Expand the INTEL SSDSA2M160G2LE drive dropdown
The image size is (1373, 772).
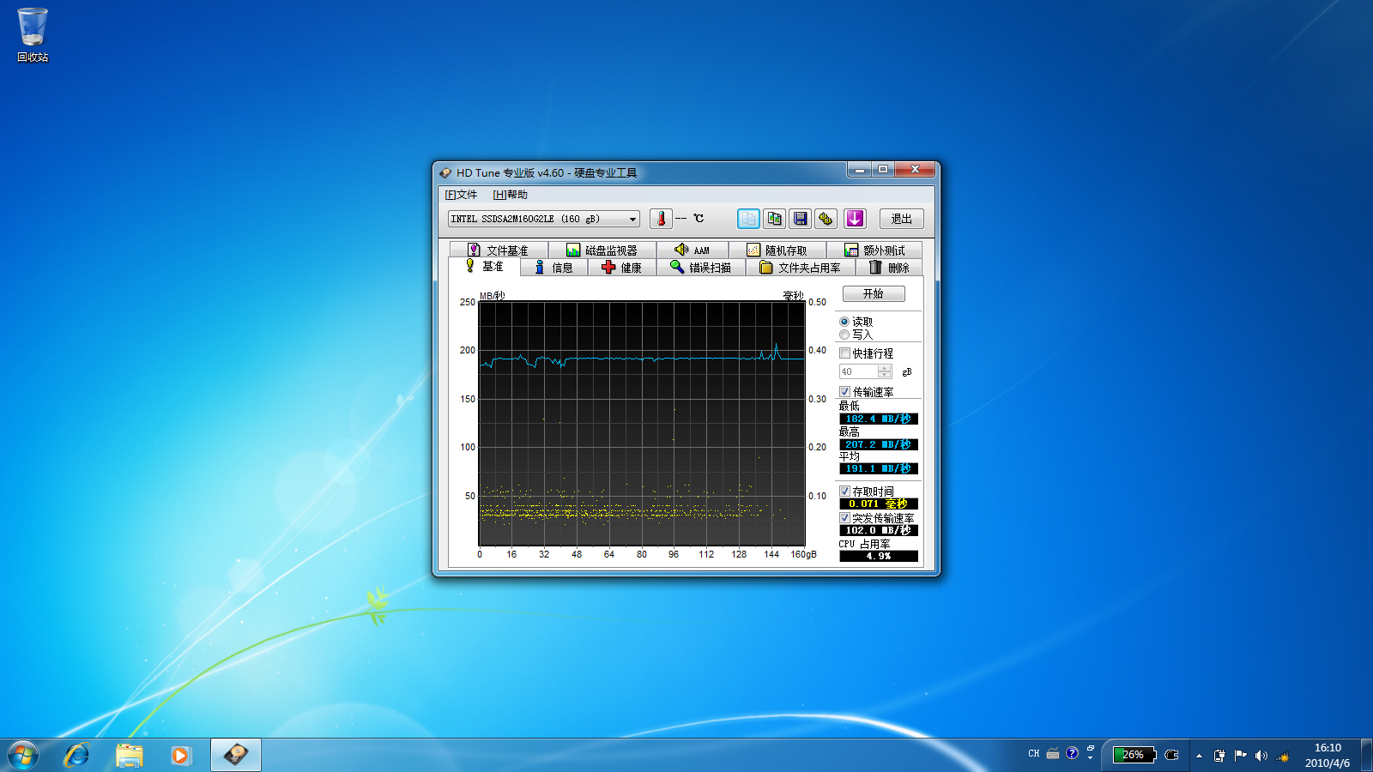click(x=632, y=219)
